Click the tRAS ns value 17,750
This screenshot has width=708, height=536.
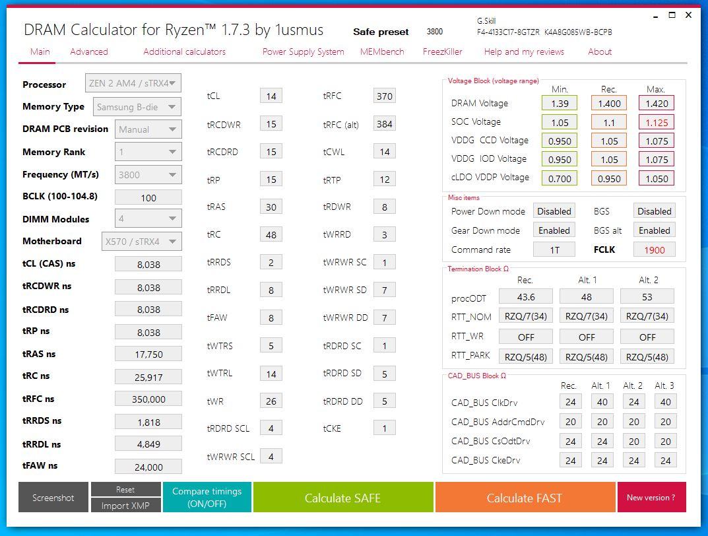pyautogui.click(x=148, y=354)
